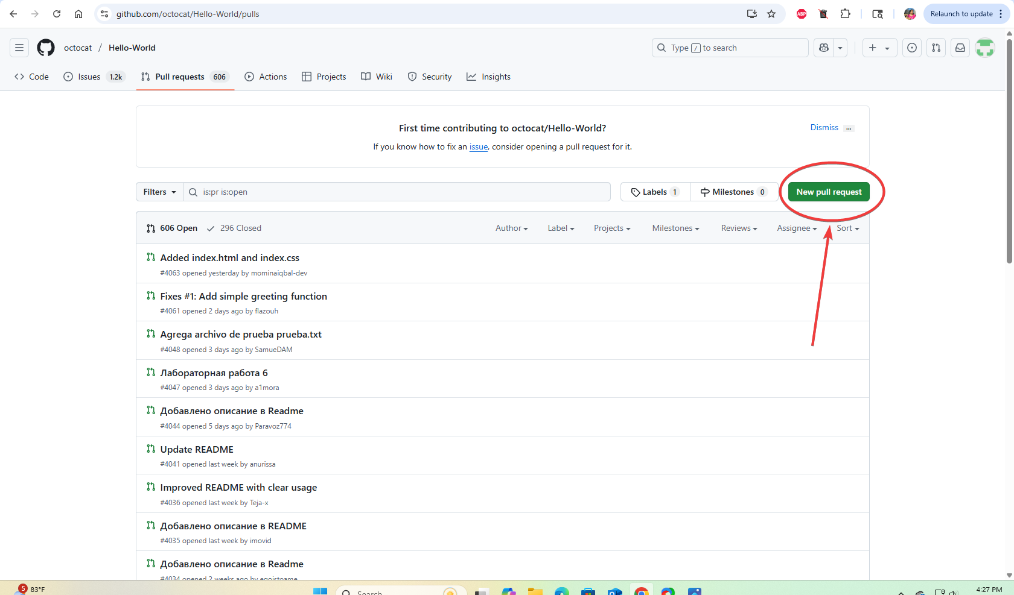1014x595 pixels.
Task: Dismiss the first-time contributing banner
Action: [x=824, y=127]
